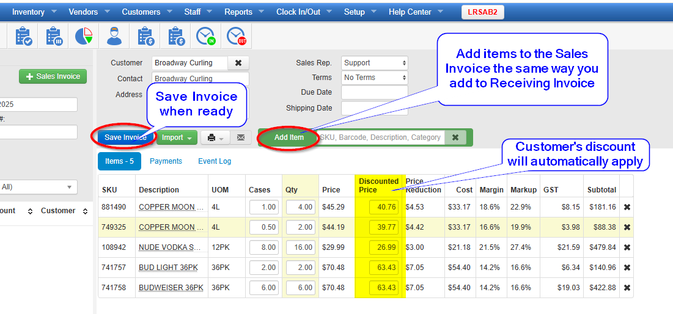Open the pie chart reports icon
This screenshot has width=673, height=314.
[84, 37]
